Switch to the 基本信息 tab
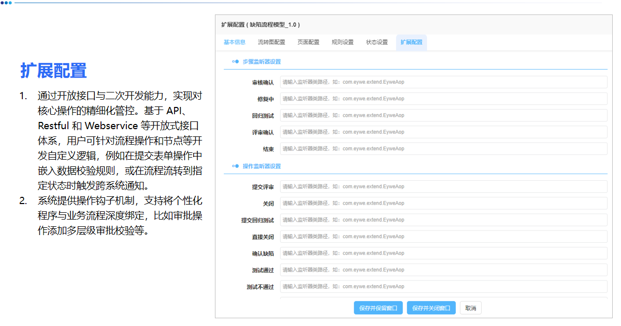The image size is (621, 326). tap(235, 42)
